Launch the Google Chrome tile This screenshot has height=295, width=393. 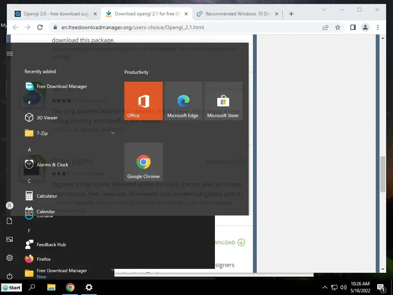(x=144, y=162)
